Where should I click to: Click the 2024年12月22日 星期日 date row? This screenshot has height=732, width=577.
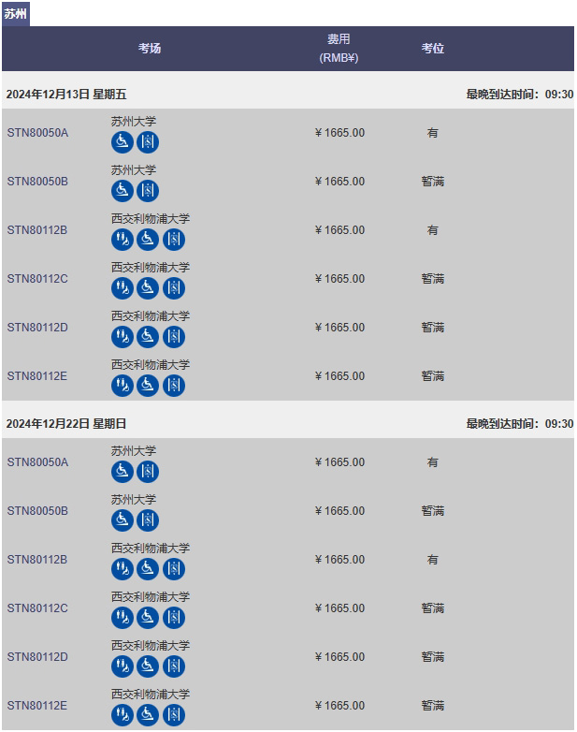288,423
